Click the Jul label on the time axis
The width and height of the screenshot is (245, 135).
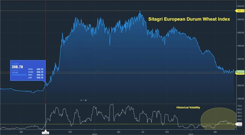[143, 131]
